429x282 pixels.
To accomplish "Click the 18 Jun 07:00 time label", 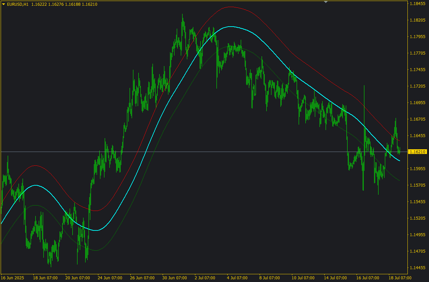I will tap(45, 278).
